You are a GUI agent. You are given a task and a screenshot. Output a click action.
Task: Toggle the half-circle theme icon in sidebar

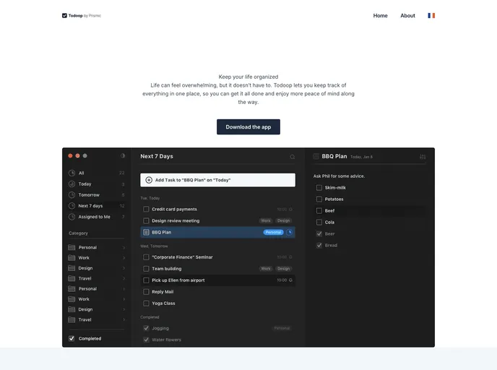pos(123,155)
